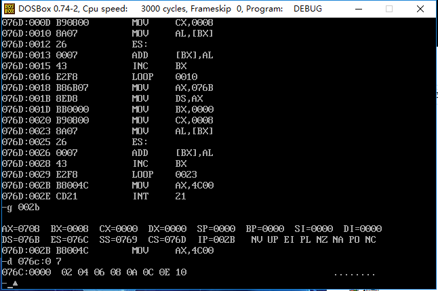Minimize the DOSBox window
Image resolution: width=438 pixels, height=291 pixels.
coord(359,9)
